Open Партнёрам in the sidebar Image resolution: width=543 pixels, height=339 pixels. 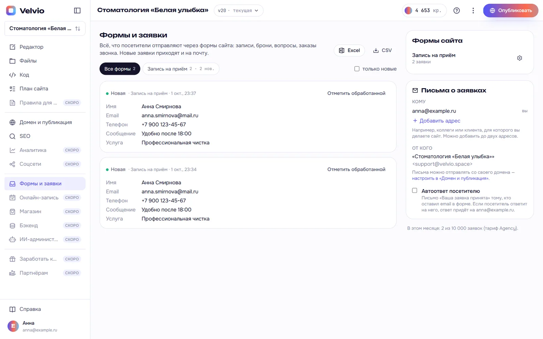[x=45, y=273]
